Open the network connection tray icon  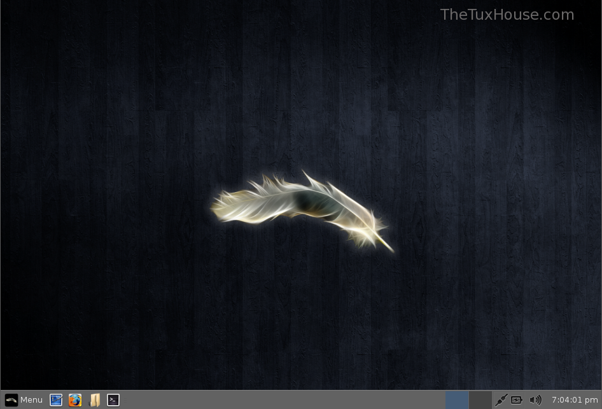click(x=501, y=400)
